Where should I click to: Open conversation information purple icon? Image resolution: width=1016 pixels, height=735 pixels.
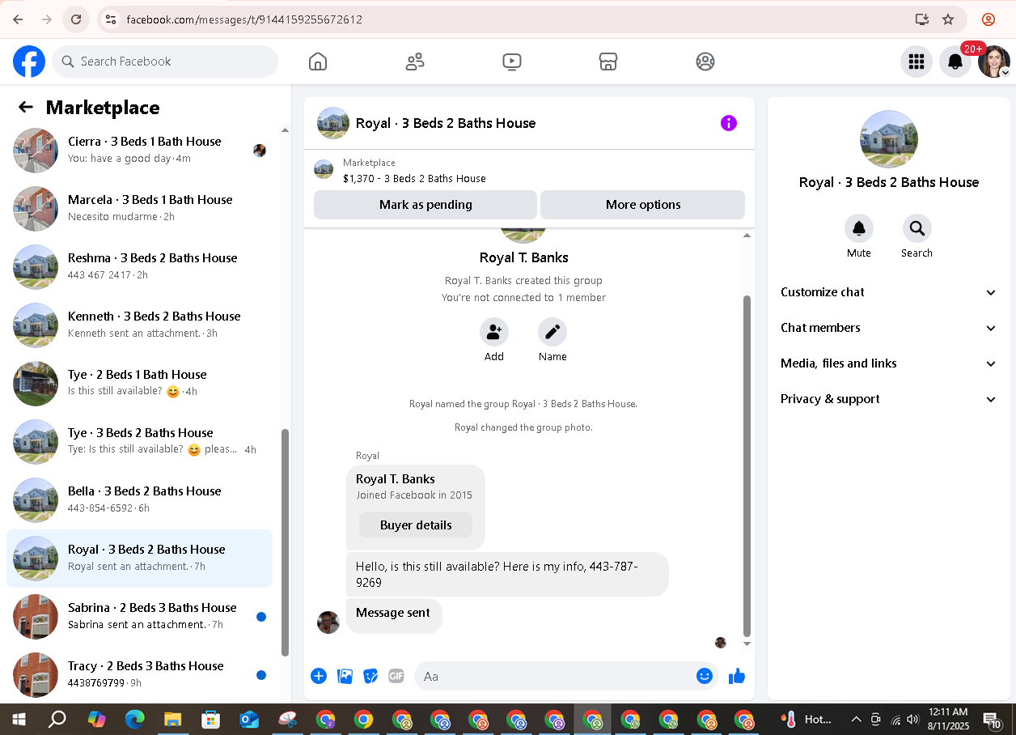729,123
